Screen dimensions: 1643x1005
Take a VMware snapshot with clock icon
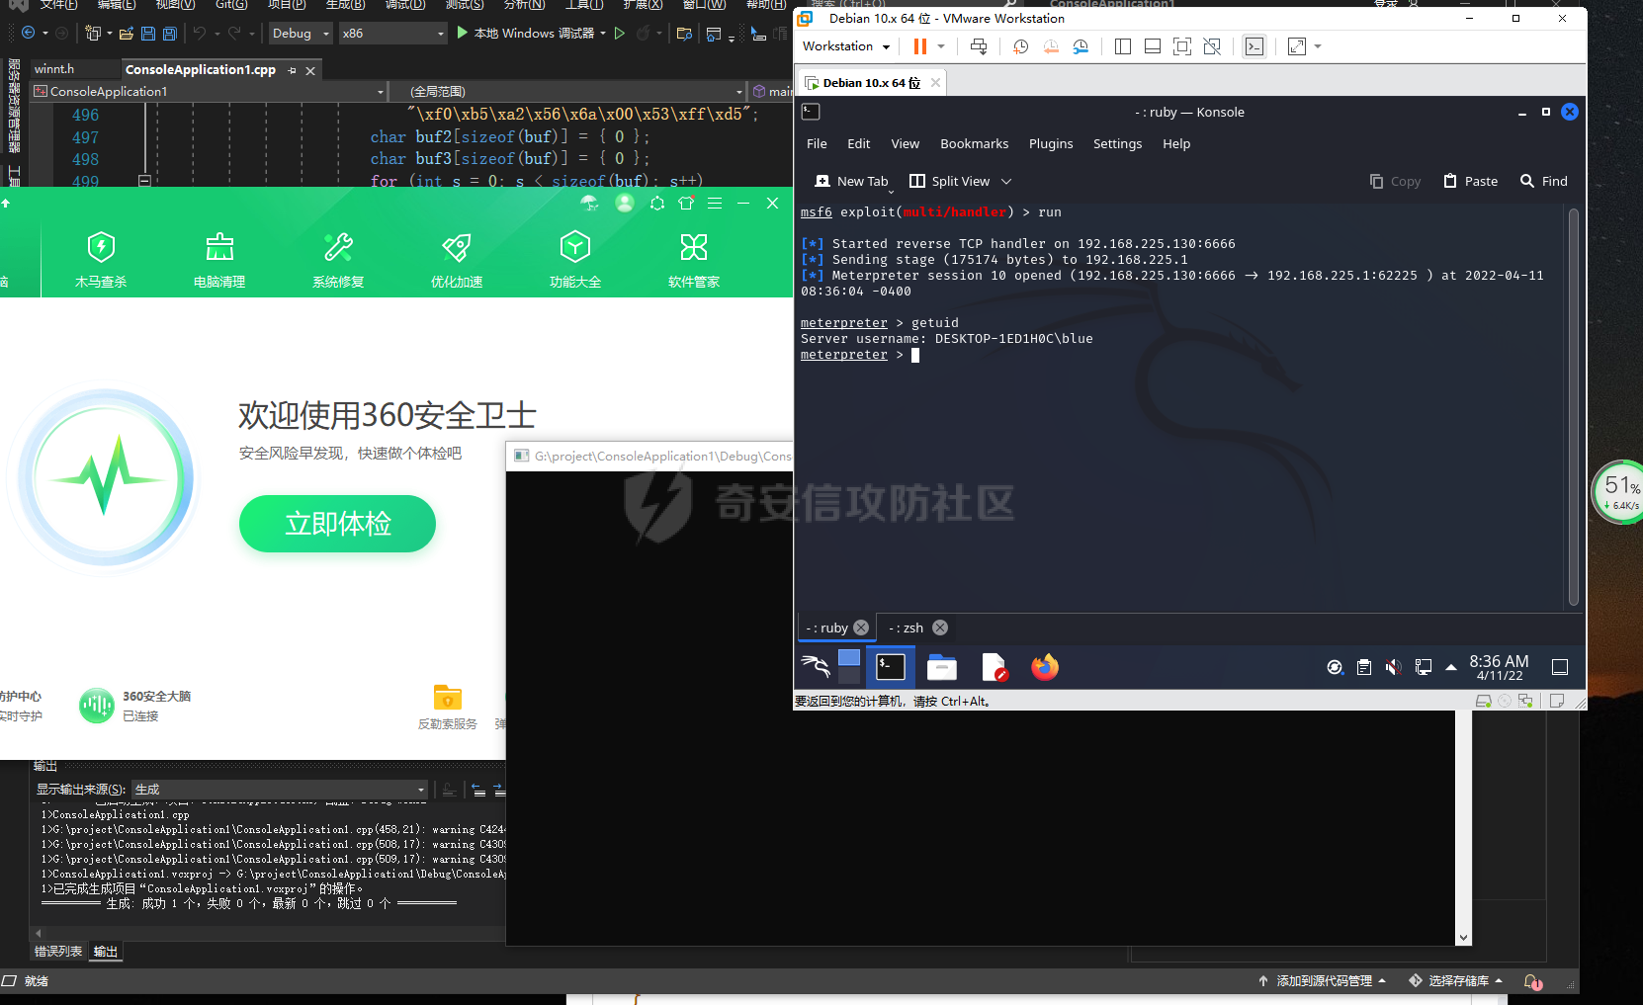1021,46
